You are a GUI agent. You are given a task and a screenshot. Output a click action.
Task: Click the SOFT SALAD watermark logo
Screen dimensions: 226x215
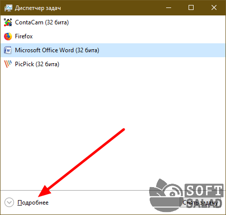pos(186,196)
